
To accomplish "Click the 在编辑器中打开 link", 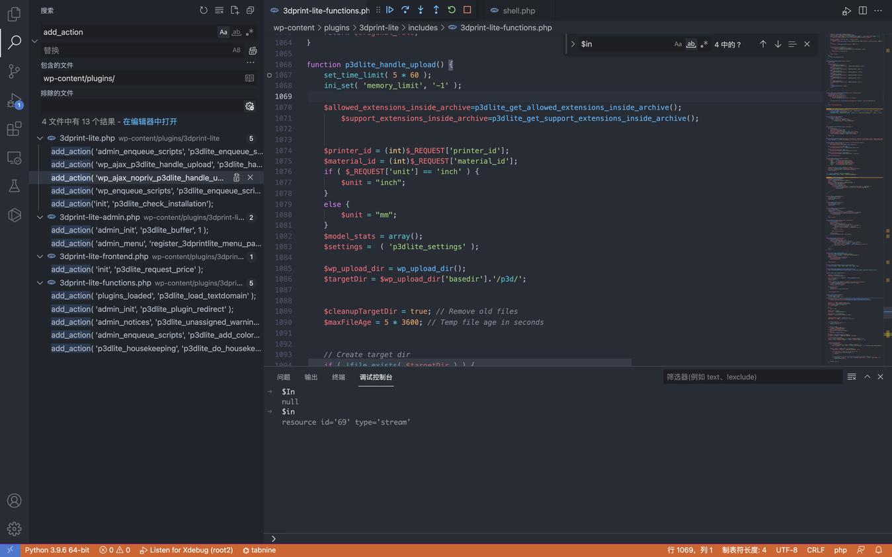I will [150, 122].
